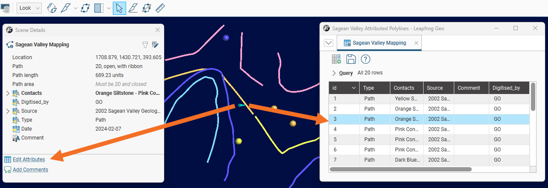Image resolution: width=548 pixels, height=188 pixels.
Task: Click the Contacts column header
Action: (407, 88)
